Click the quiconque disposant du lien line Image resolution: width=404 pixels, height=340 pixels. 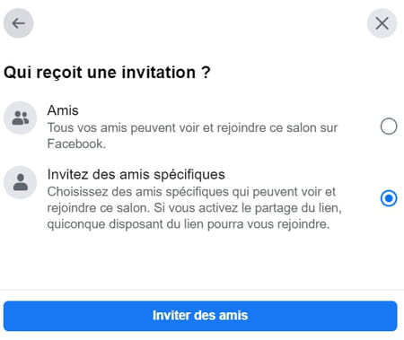pyautogui.click(x=189, y=224)
